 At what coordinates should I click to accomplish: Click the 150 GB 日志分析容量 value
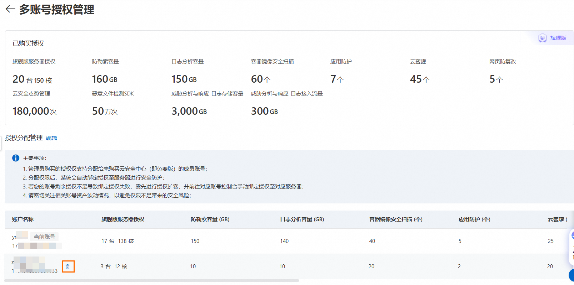coord(184,79)
